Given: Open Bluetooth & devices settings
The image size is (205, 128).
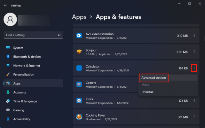Looking at the screenshot, I should point(34,57).
